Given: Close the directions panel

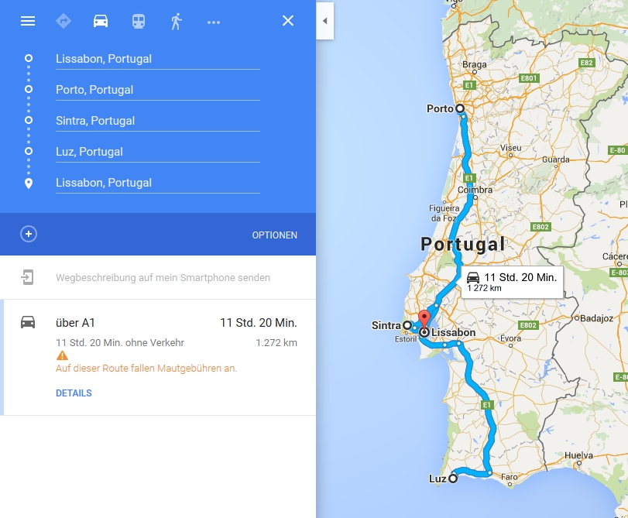Looking at the screenshot, I should pyautogui.click(x=288, y=21).
